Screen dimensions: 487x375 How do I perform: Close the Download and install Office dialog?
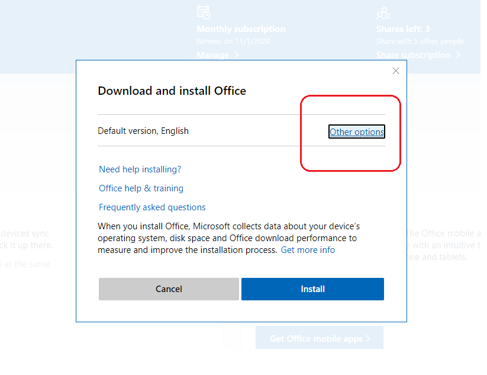396,71
